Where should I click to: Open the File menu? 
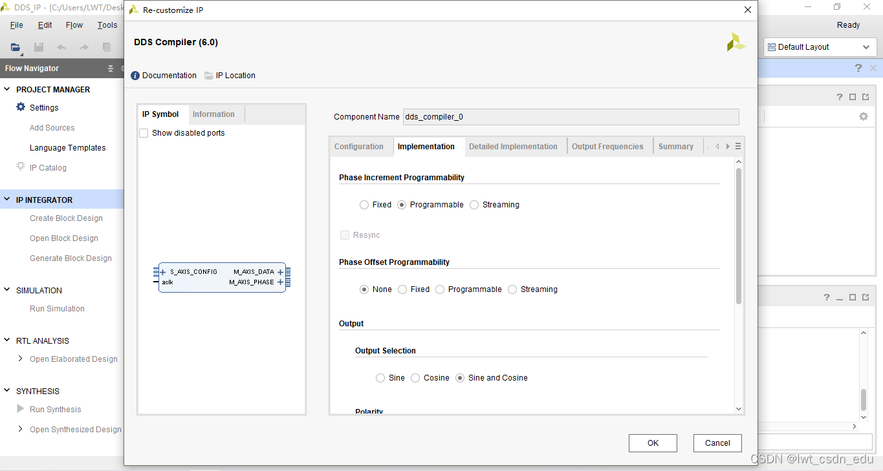[17, 25]
